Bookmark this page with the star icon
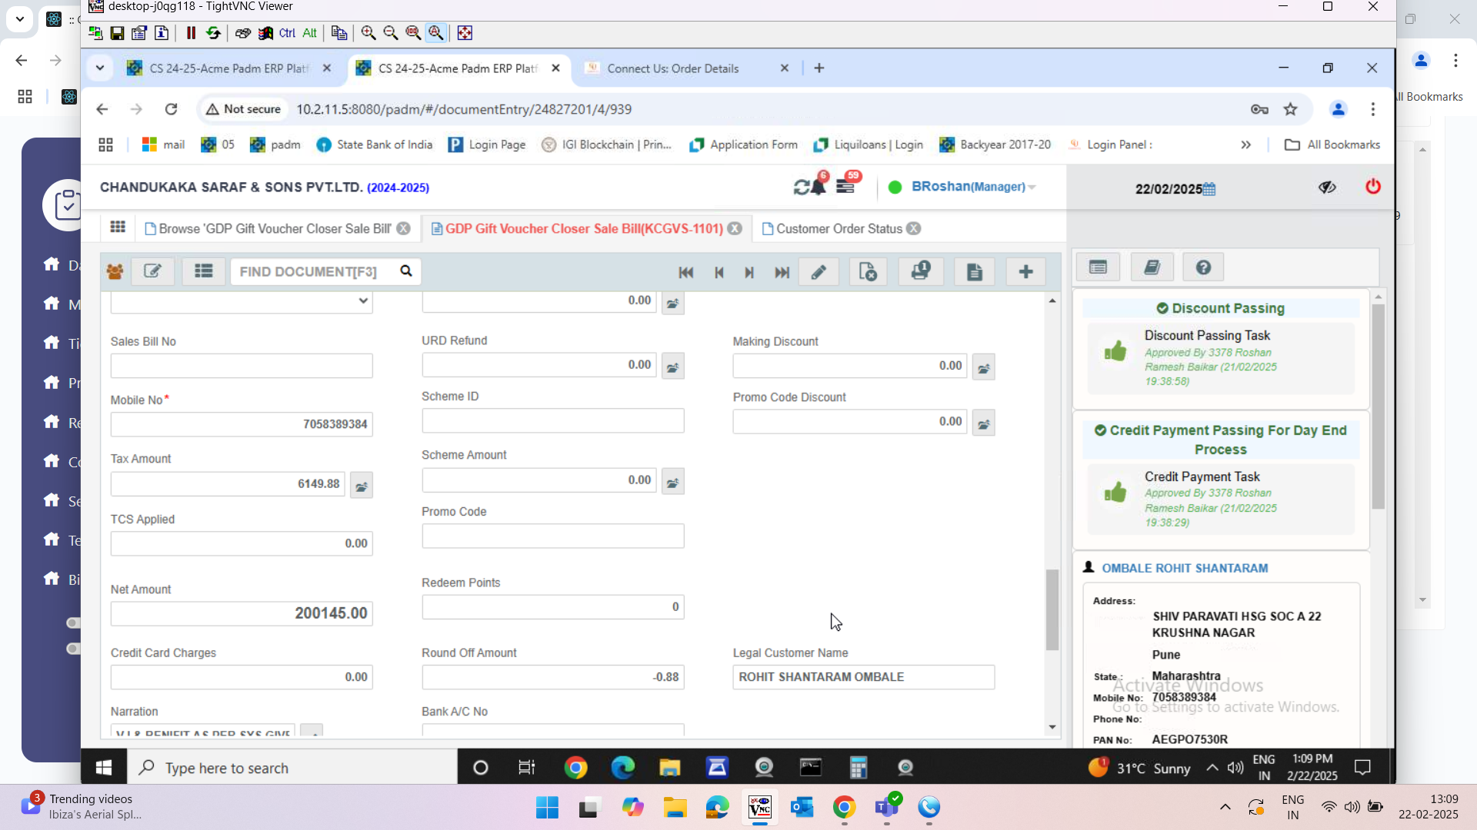The height and width of the screenshot is (830, 1477). [1291, 109]
